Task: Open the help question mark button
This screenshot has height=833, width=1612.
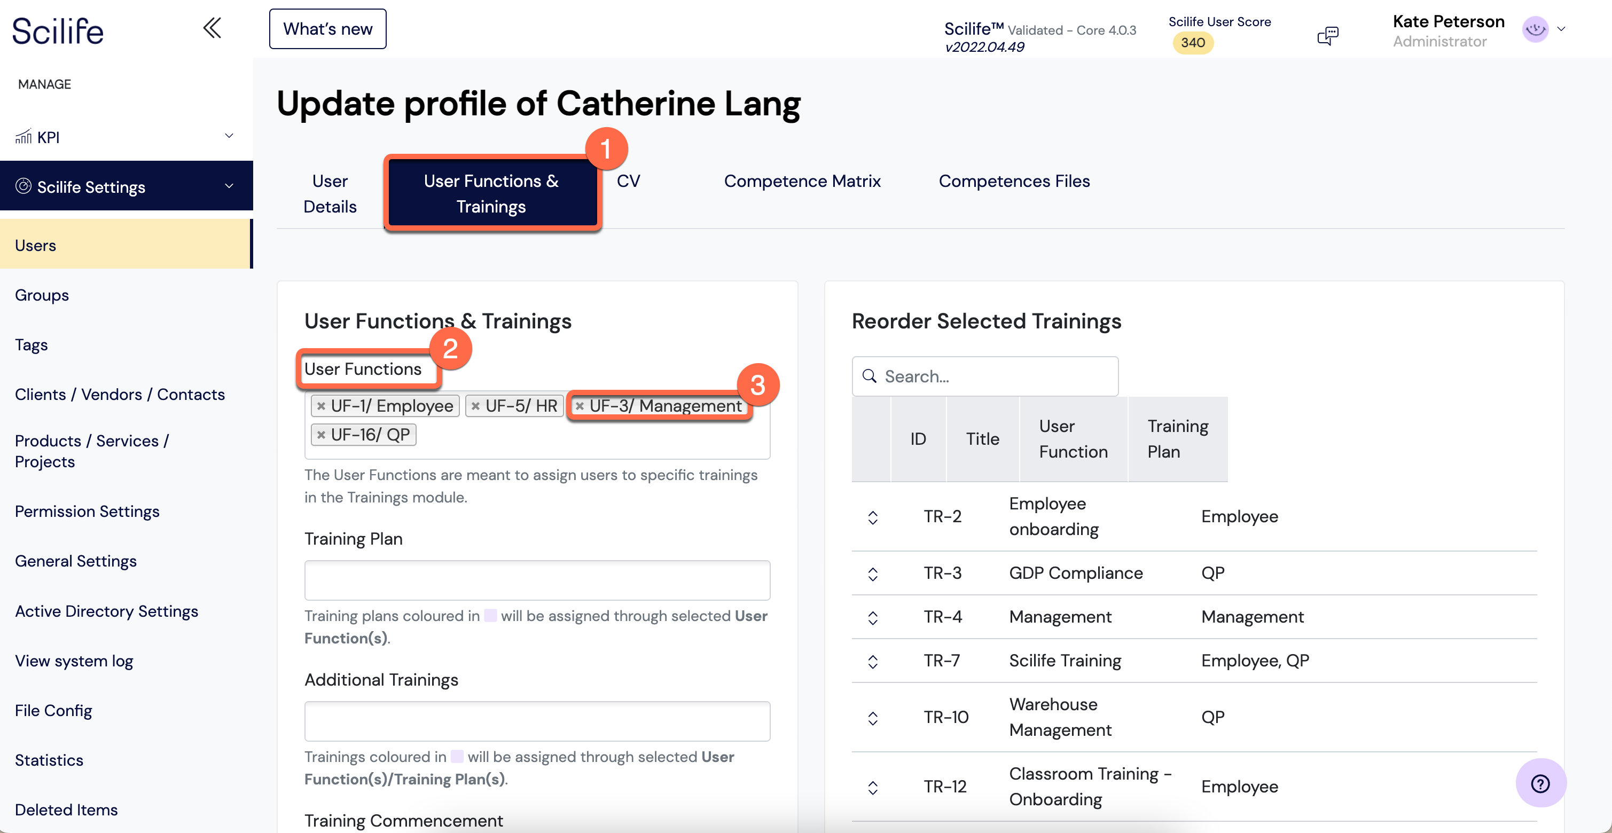Action: coord(1540,783)
